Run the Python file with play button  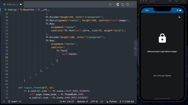click(110, 4)
